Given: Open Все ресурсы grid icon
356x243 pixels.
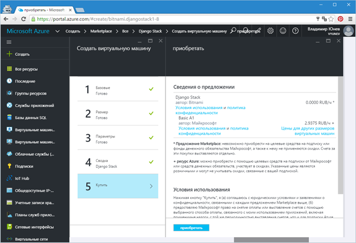Looking at the screenshot, I should [x=9, y=69].
